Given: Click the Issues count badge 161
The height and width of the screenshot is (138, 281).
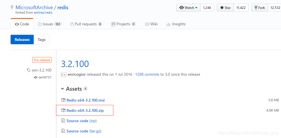Looking at the screenshot, I should (58, 24).
